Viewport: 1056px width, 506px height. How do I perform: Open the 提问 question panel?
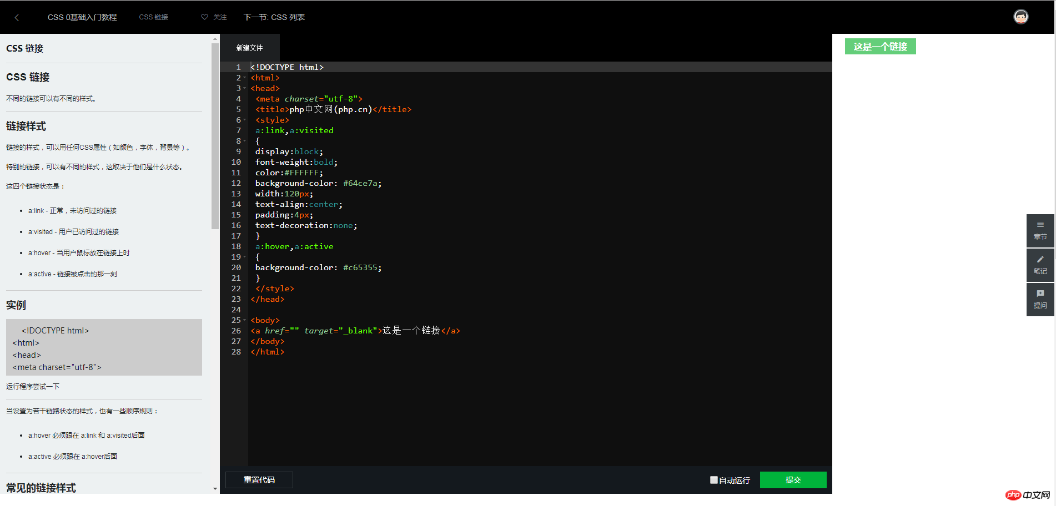click(x=1040, y=299)
